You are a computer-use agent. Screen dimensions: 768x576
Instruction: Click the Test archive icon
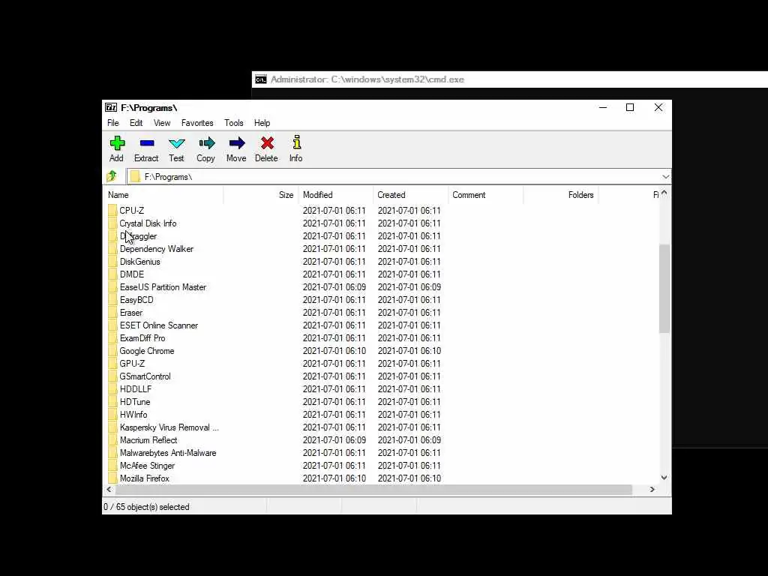pyautogui.click(x=177, y=143)
